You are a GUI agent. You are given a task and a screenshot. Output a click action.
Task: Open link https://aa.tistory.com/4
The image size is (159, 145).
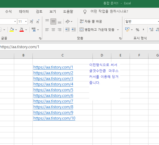point(53,84)
